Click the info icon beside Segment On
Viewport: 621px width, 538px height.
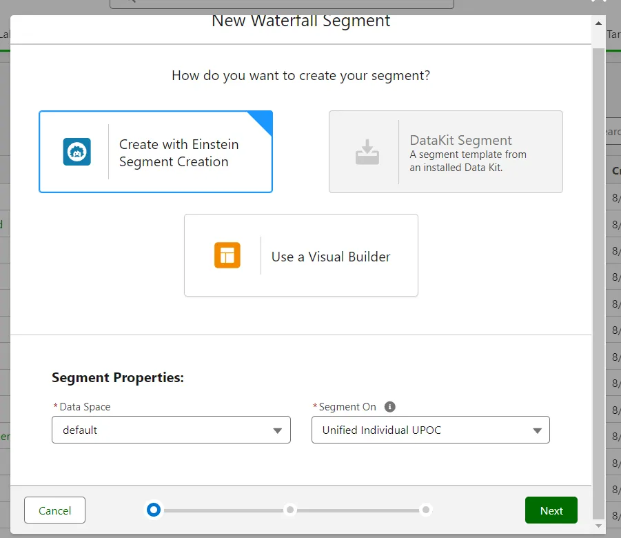(x=390, y=407)
